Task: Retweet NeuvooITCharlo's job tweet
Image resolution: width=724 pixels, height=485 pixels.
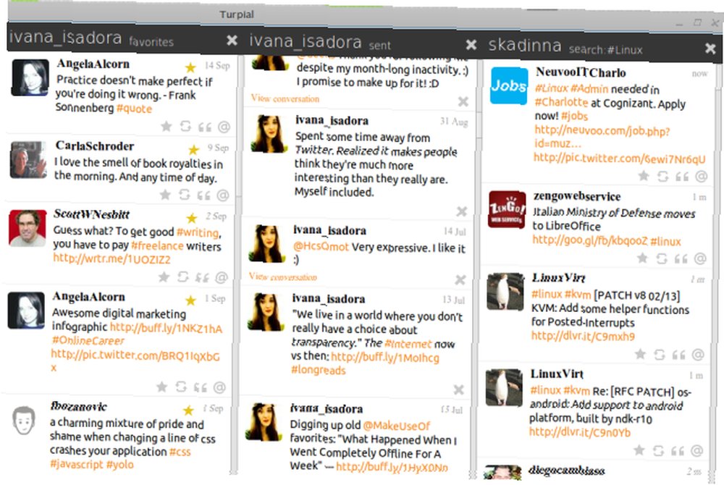Action: pyautogui.click(x=663, y=177)
